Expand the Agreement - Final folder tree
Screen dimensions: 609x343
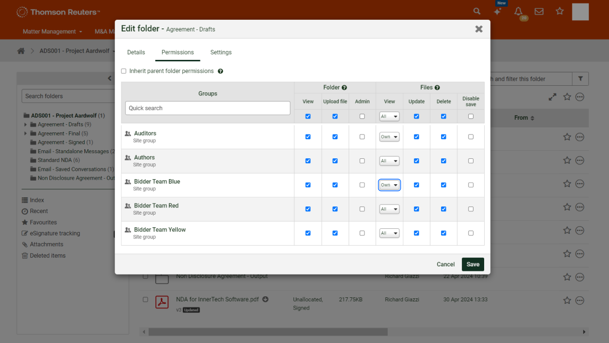[25, 133]
